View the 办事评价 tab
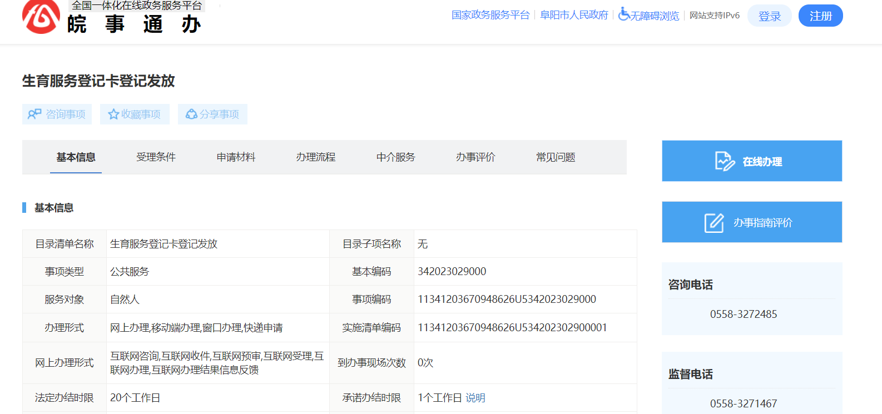 click(475, 157)
